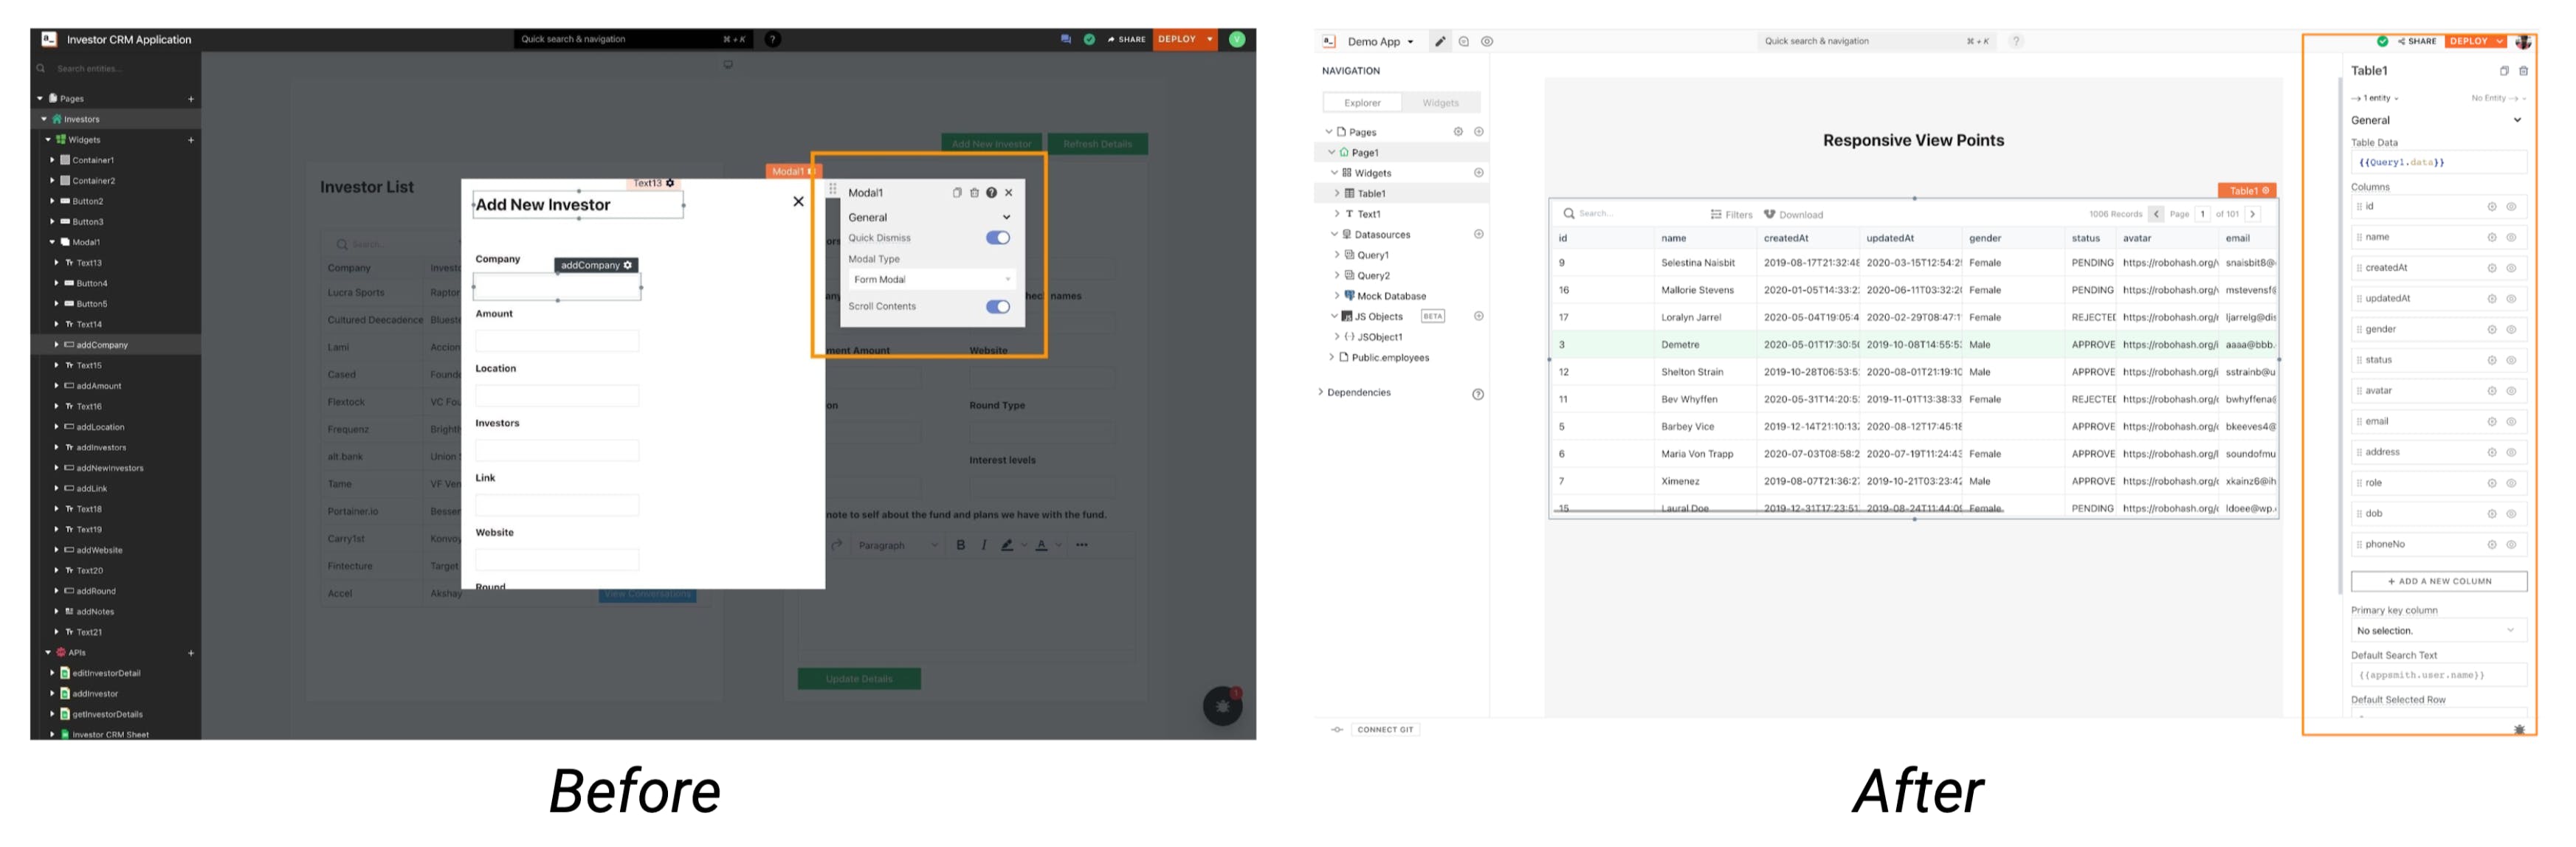
Task: Collapse the General section chevron in Table1 pane
Action: click(x=2517, y=121)
